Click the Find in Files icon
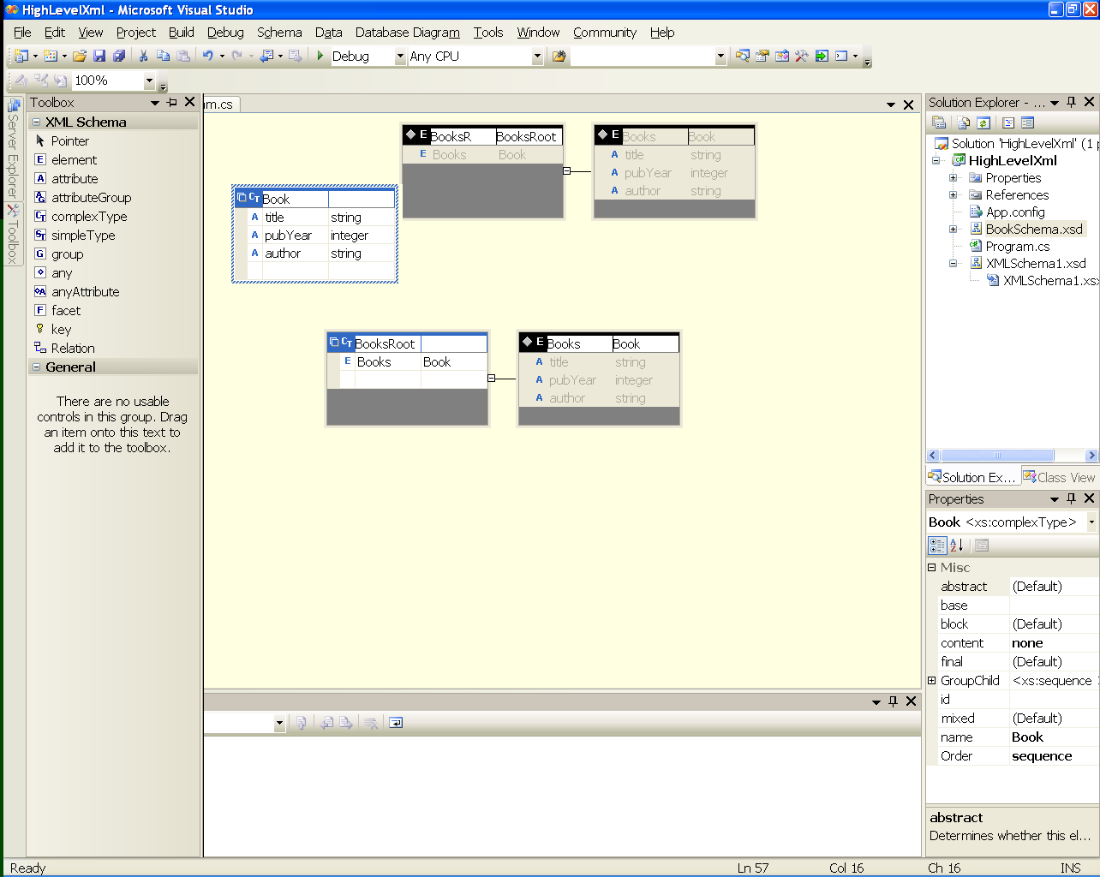The image size is (1100, 877). 559,56
